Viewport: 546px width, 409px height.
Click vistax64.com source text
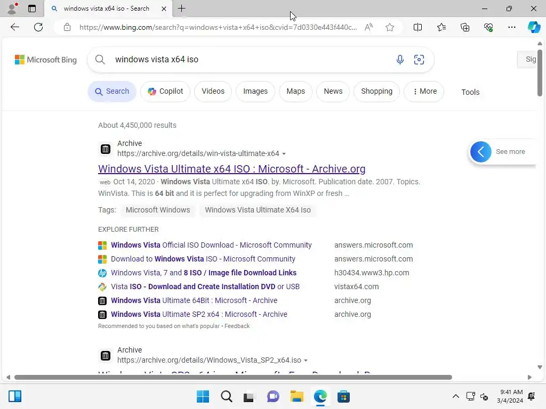pos(356,287)
